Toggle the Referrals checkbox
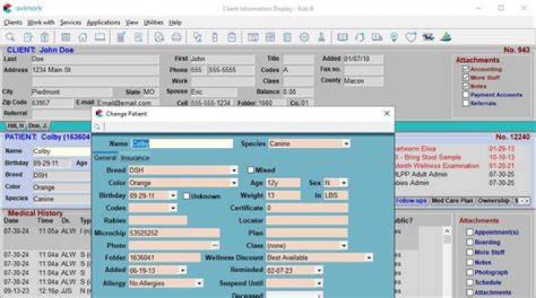Image resolution: width=536 pixels, height=298 pixels. click(465, 103)
